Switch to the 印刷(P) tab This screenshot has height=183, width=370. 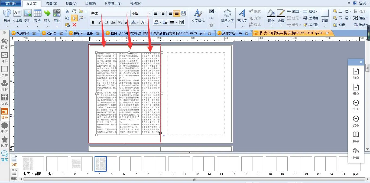[x=90, y=4]
